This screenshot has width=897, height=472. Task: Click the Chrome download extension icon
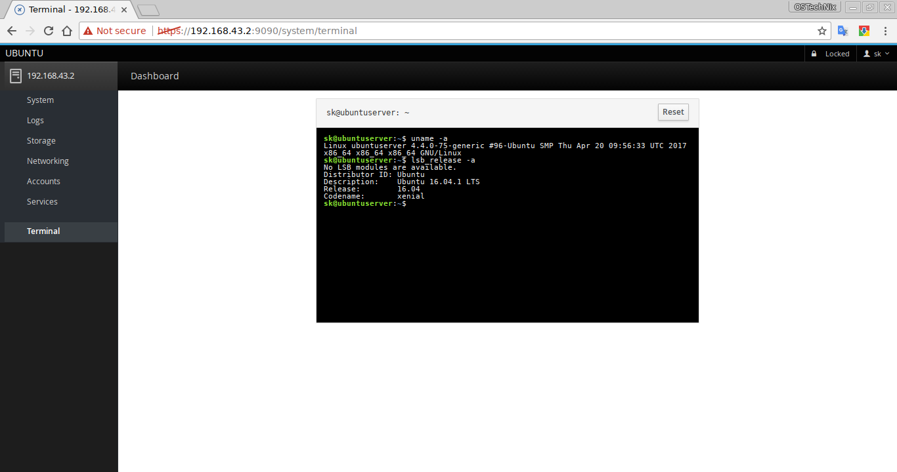(864, 30)
